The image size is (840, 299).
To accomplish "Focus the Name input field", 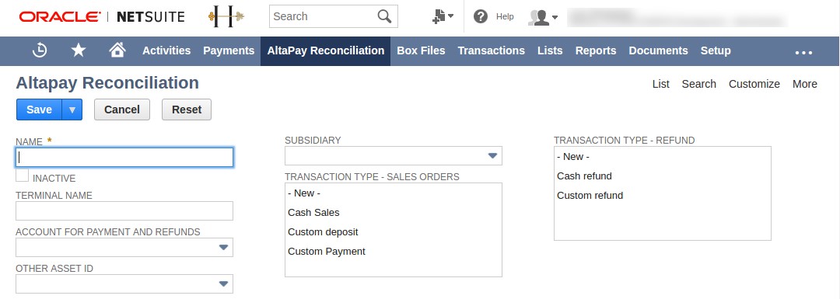I will [124, 157].
